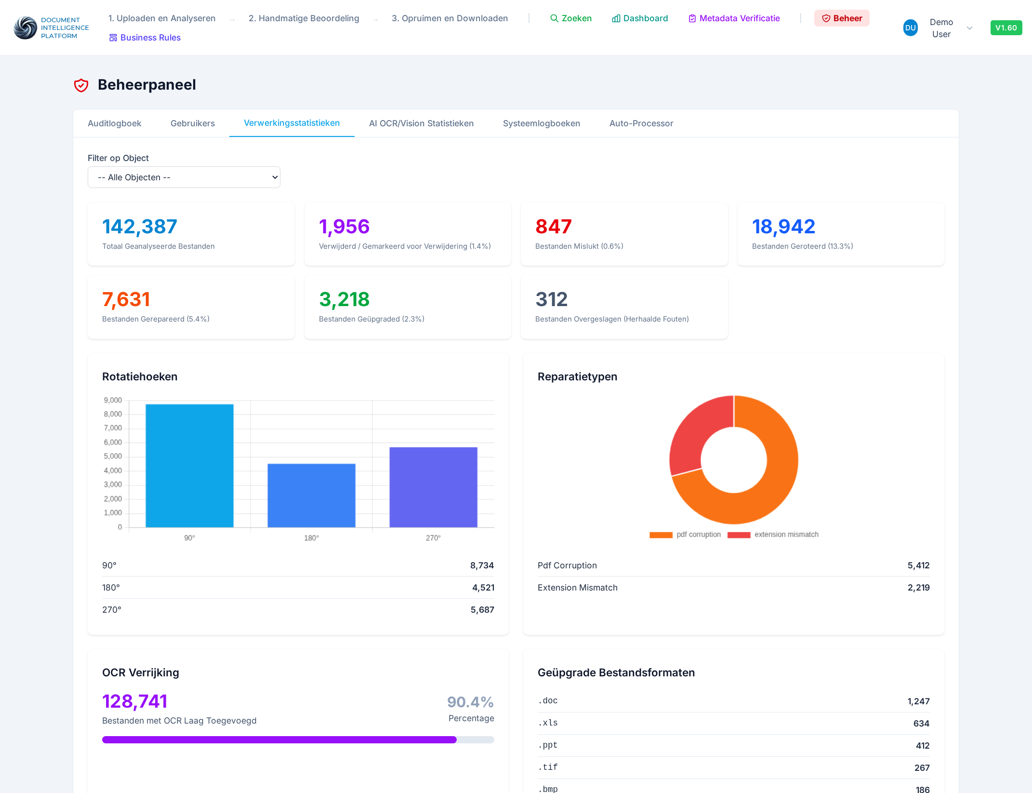Click the 270° row value 5,687
Screen dimensions: 1032x793
tap(482, 610)
